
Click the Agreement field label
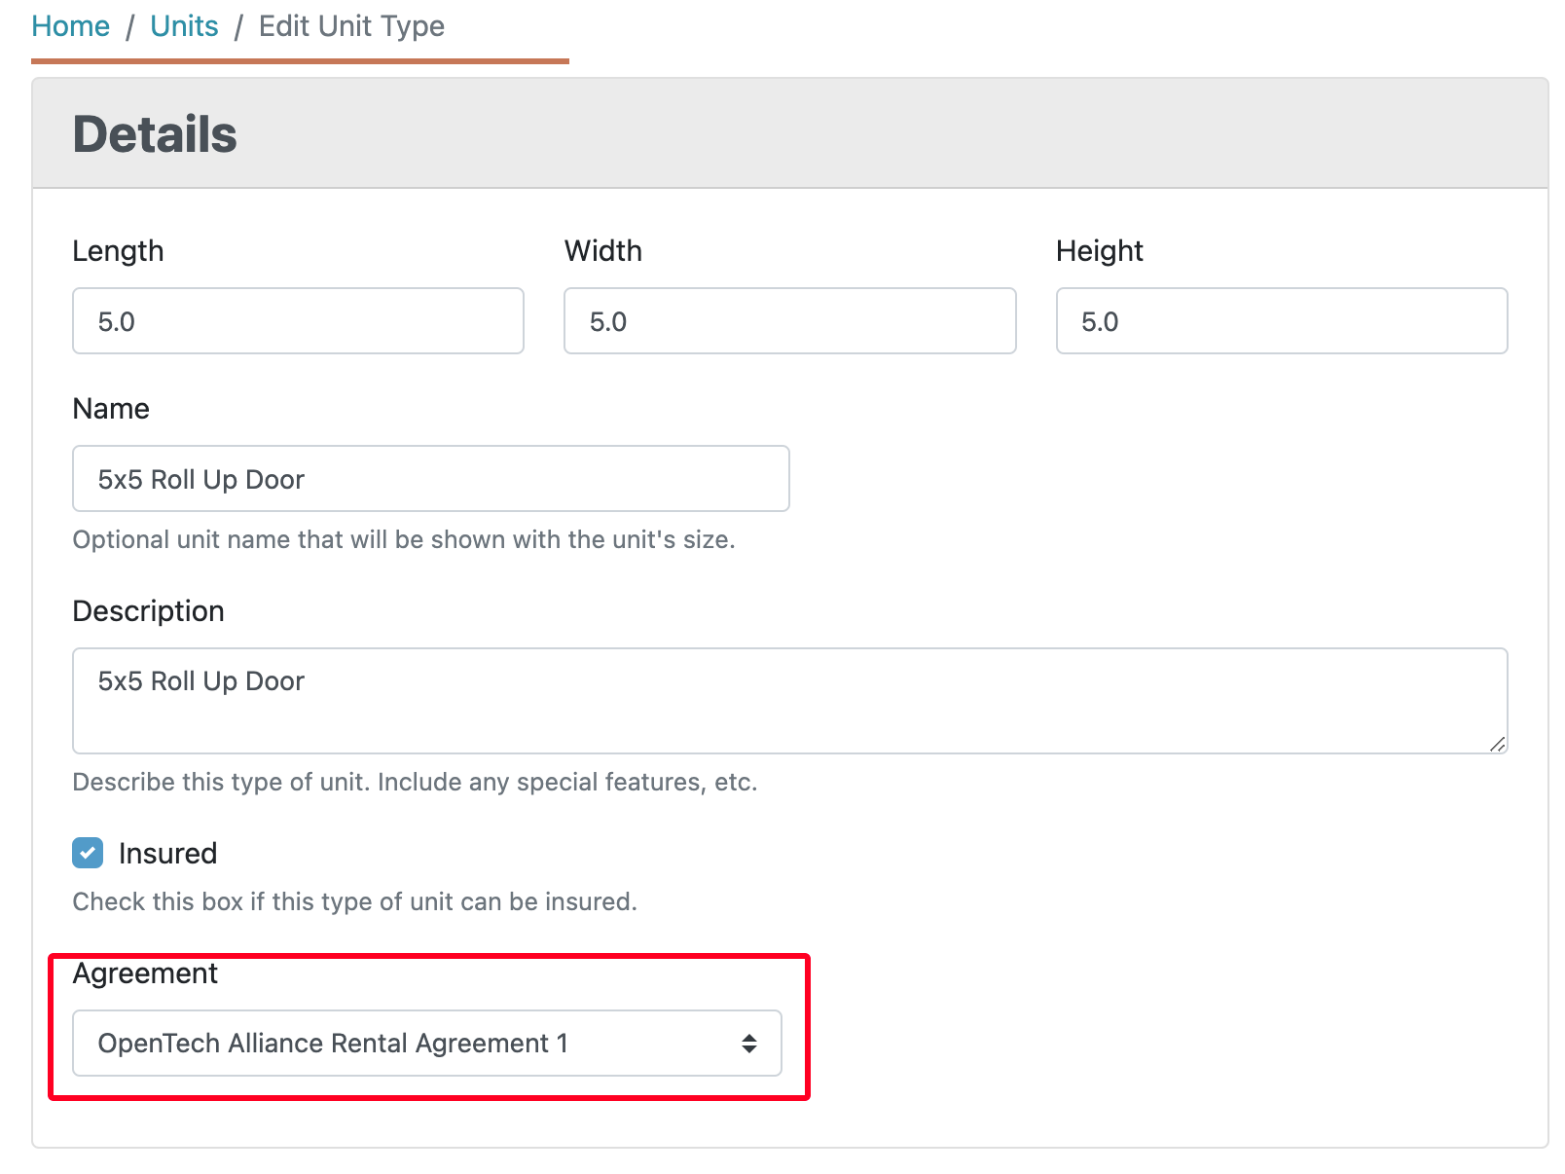(145, 972)
